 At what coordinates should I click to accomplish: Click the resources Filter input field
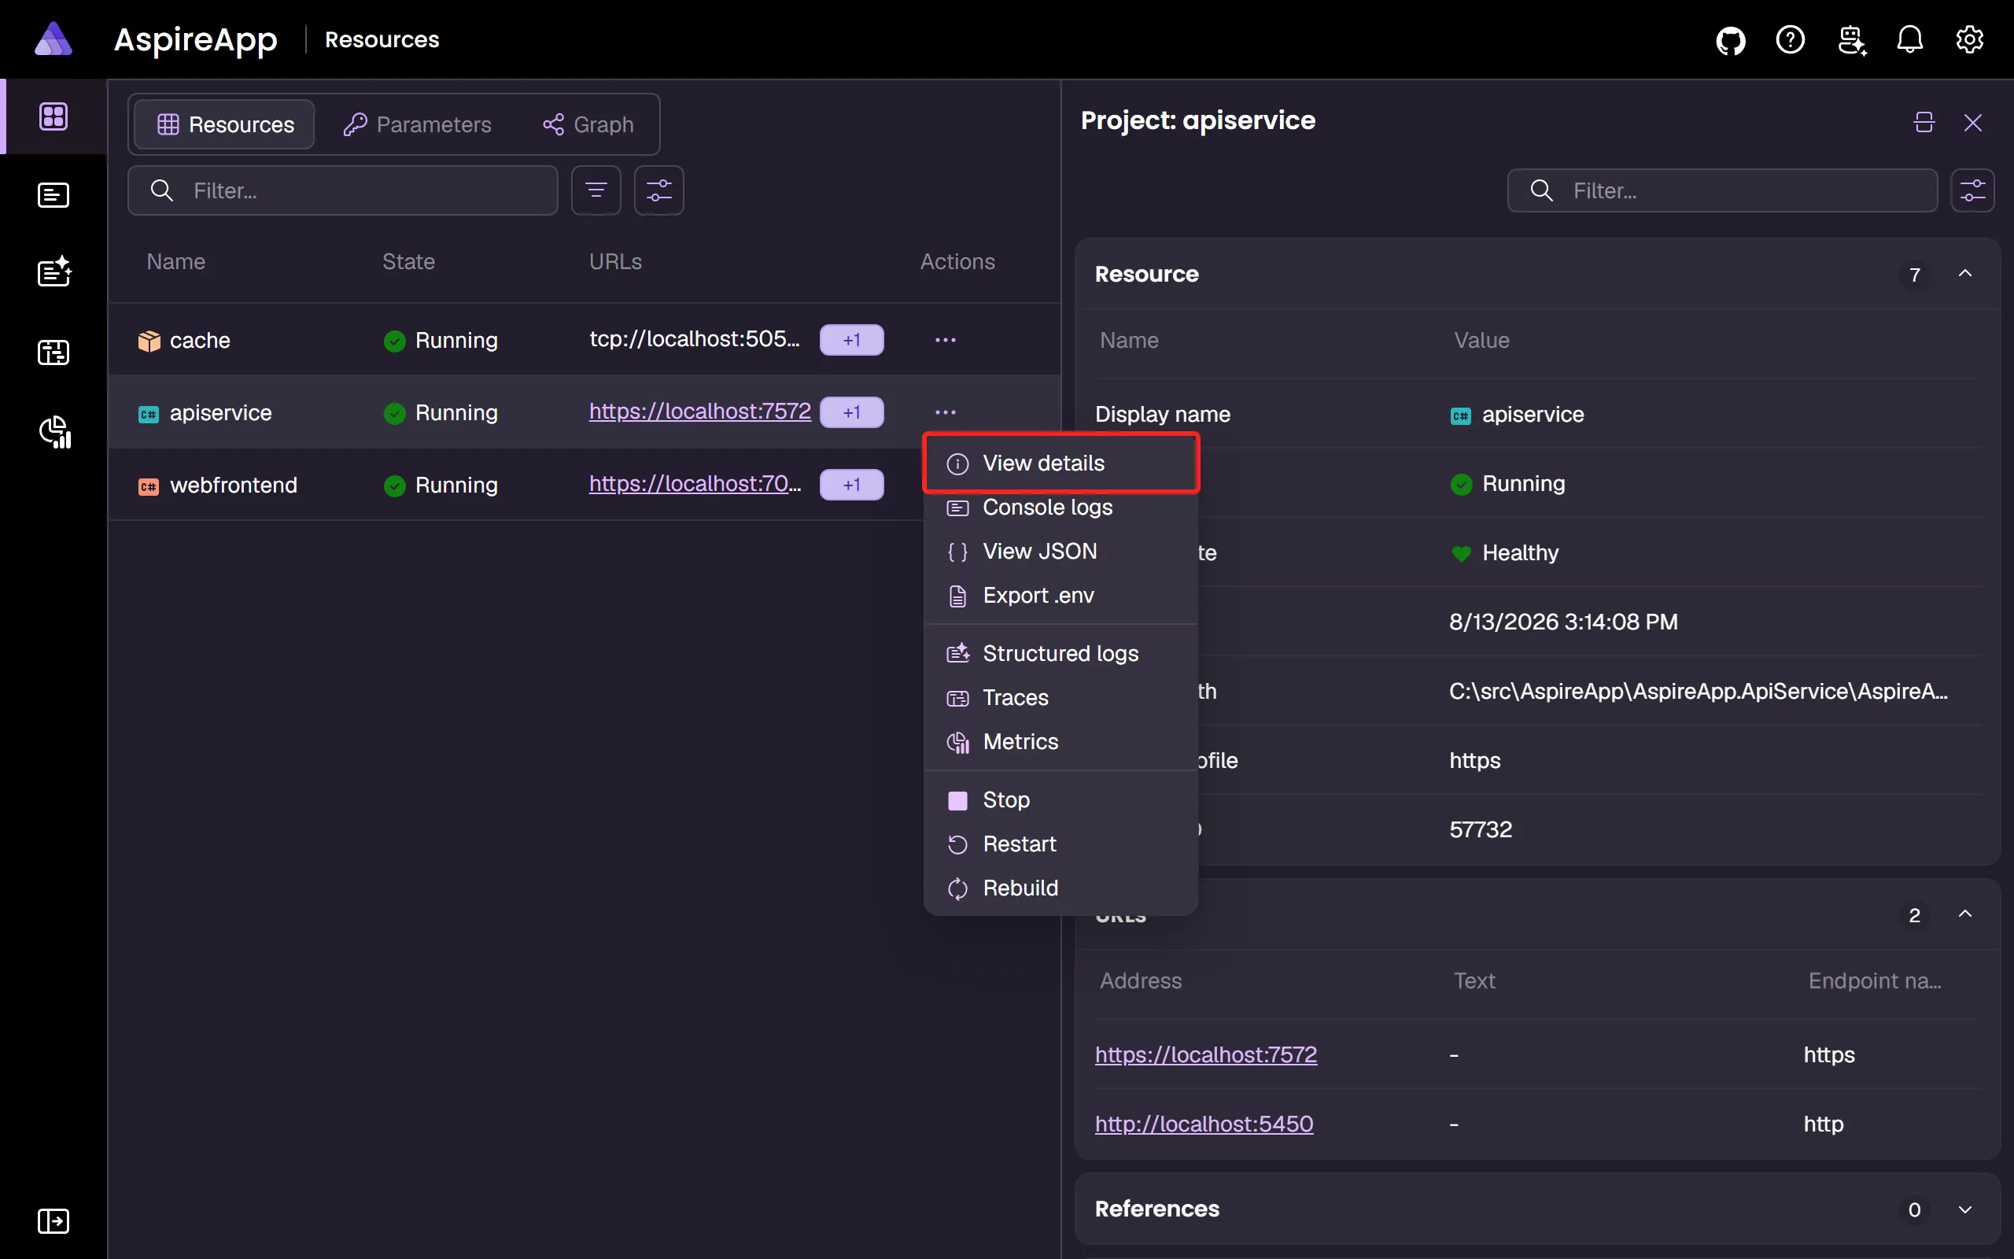coord(343,190)
